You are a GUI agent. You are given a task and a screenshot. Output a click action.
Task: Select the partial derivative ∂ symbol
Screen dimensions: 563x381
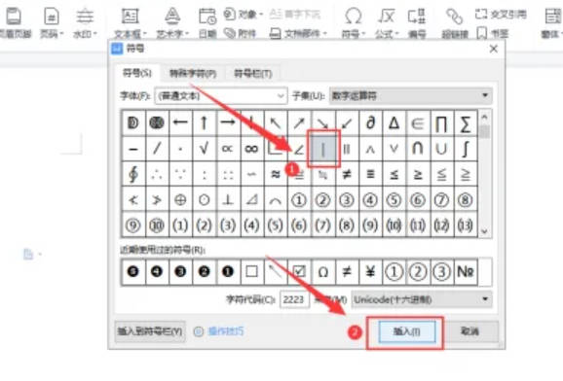point(370,123)
